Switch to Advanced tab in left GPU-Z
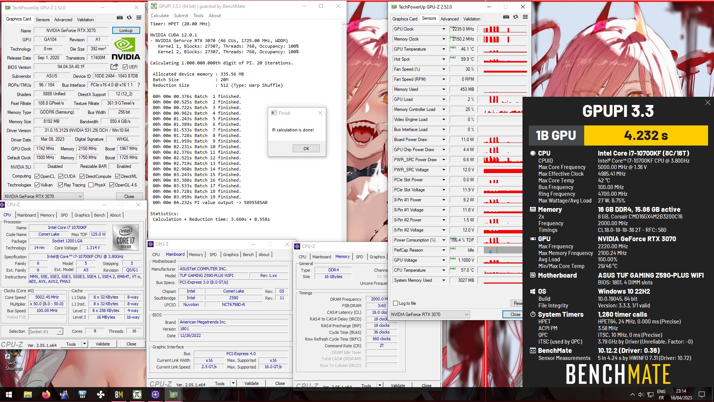 [x=63, y=20]
